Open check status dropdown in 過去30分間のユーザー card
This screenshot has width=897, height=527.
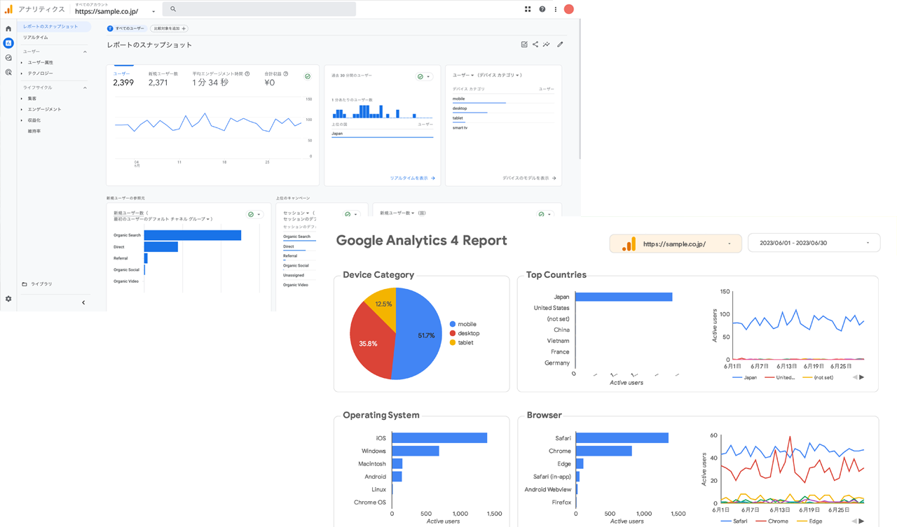point(424,76)
